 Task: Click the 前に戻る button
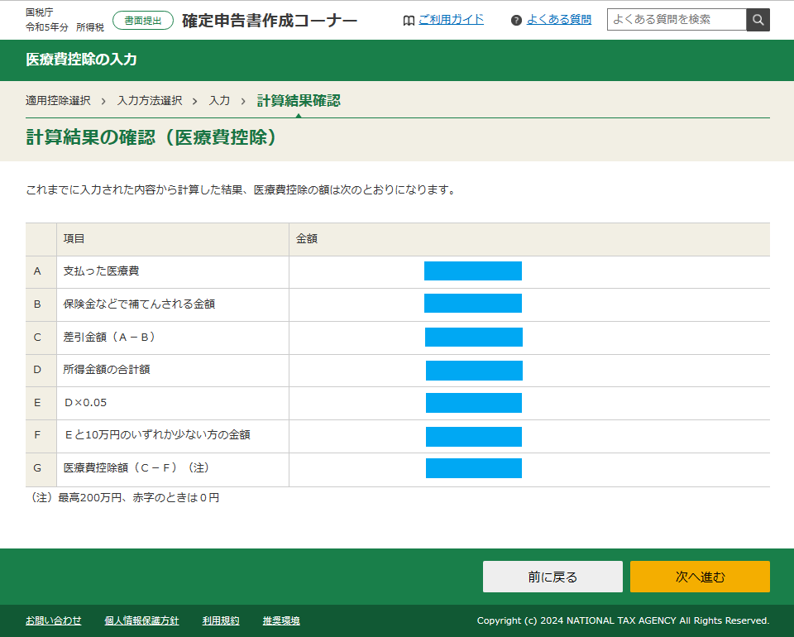click(x=552, y=577)
